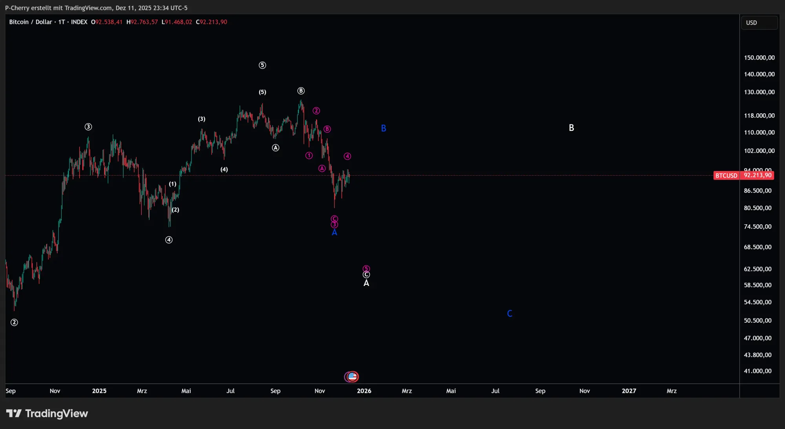Click the 2026 date on time axis
785x429 pixels.
tap(364, 391)
